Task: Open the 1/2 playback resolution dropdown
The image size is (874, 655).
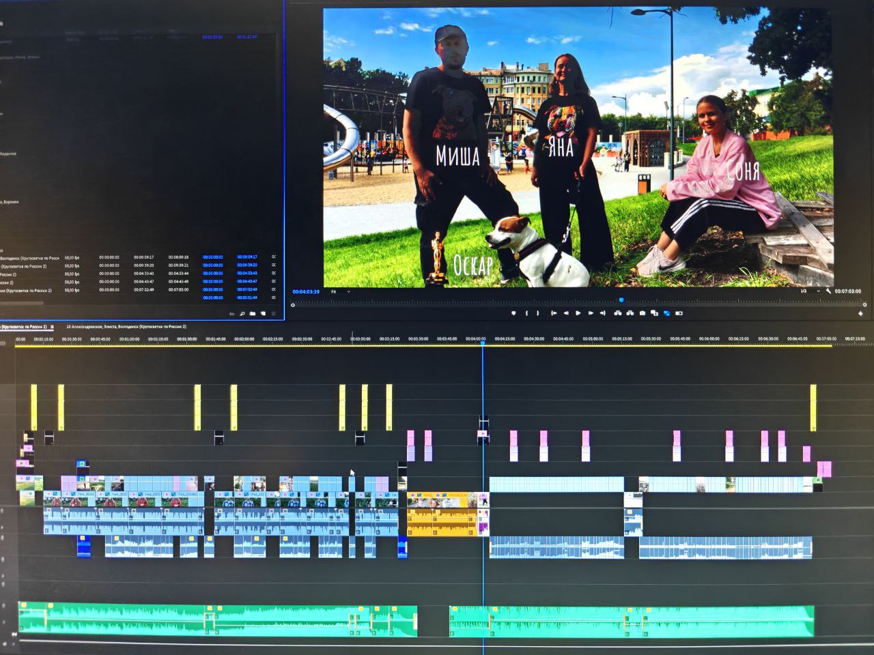Action: tap(810, 291)
